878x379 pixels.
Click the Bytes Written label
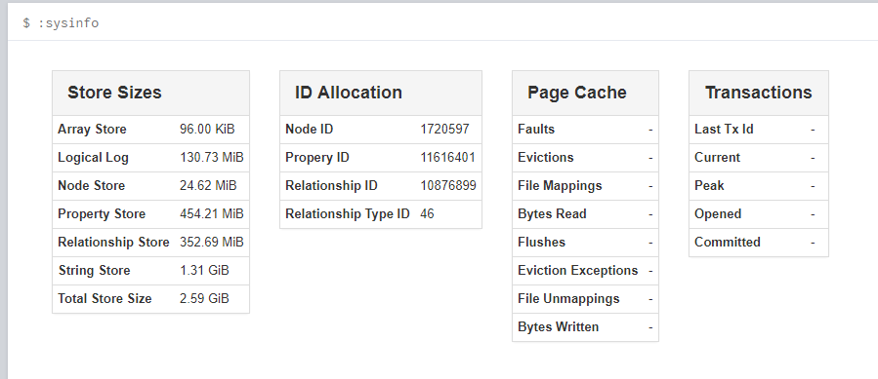tap(558, 327)
